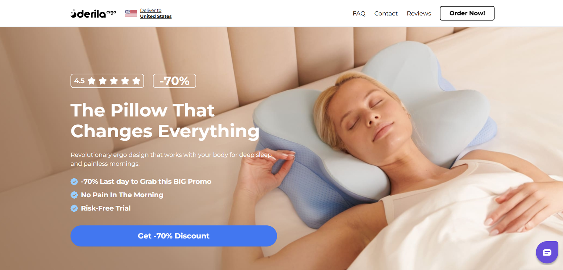Click checkmark icon next to No Pain In The Morning
563x270 pixels.
pos(74,195)
